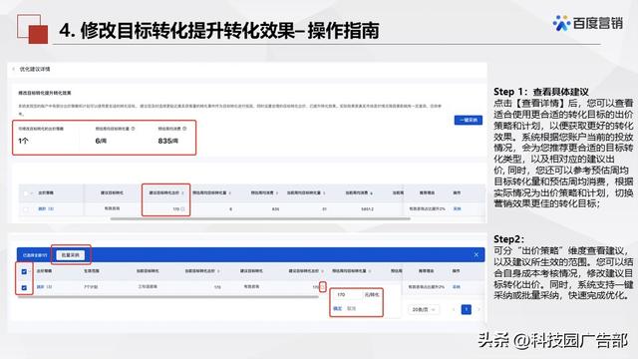The image size is (638, 359).
Task: Sort upper table by 预估周均消费
Action: click(277, 192)
